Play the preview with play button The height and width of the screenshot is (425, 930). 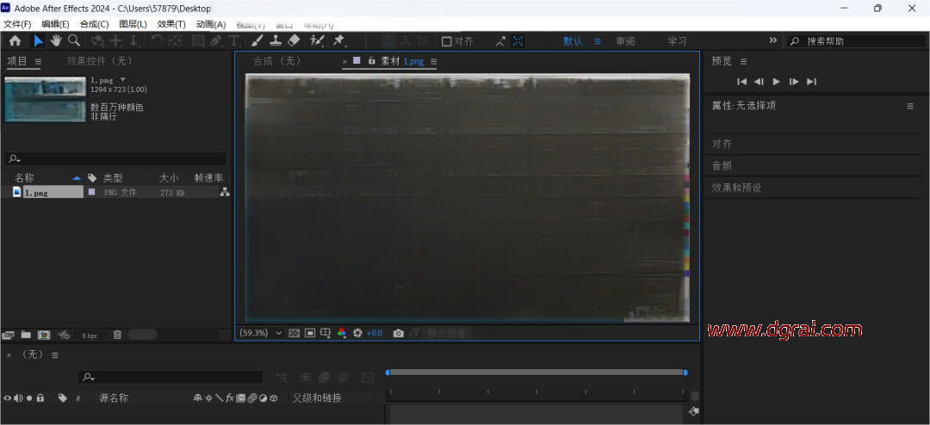tap(776, 82)
